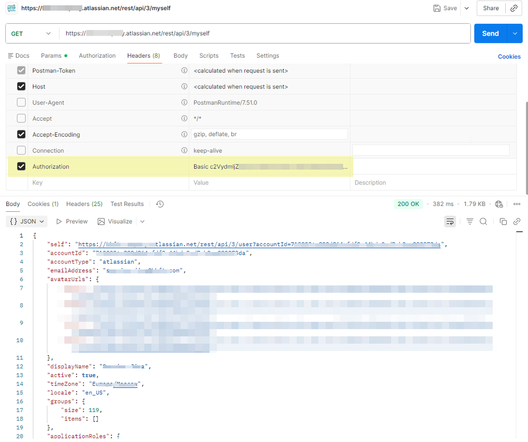The height and width of the screenshot is (442, 528).
Task: Open the Save options dropdown arrow
Action: tap(467, 8)
